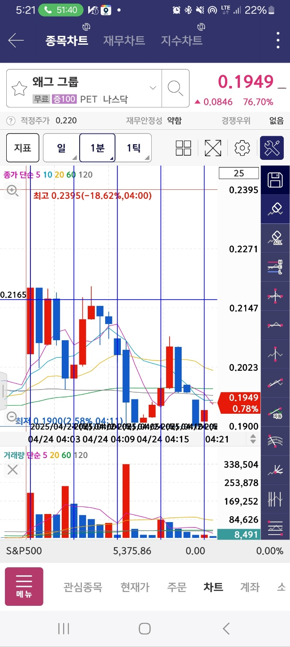
Task: Zoom in the chart with the plus magnifier
Action: coord(13,191)
